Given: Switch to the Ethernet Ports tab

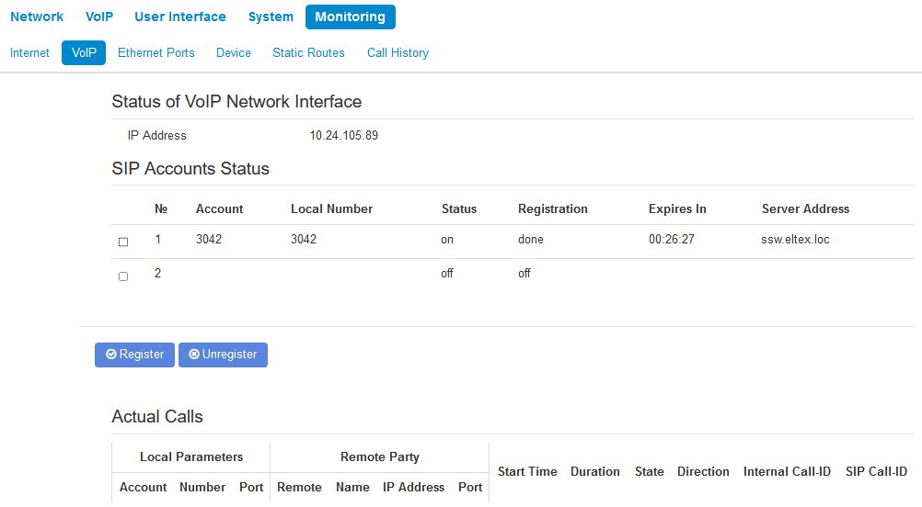Looking at the screenshot, I should tap(156, 53).
